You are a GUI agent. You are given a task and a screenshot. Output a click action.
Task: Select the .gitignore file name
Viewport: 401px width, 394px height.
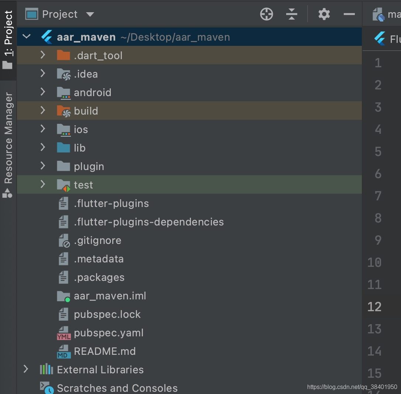tap(97, 240)
